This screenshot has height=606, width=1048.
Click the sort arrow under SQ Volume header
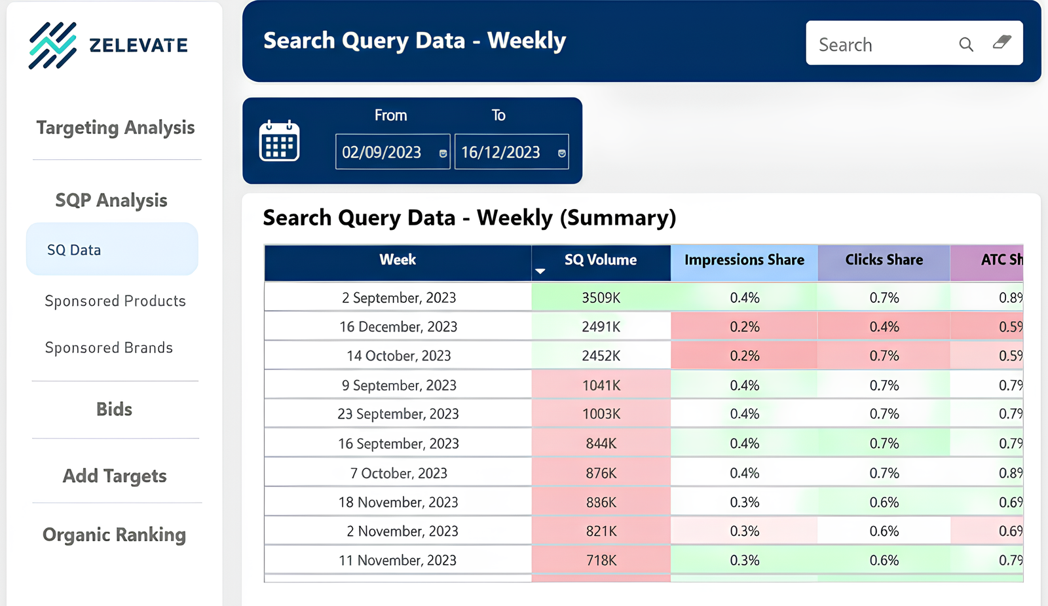pos(540,271)
